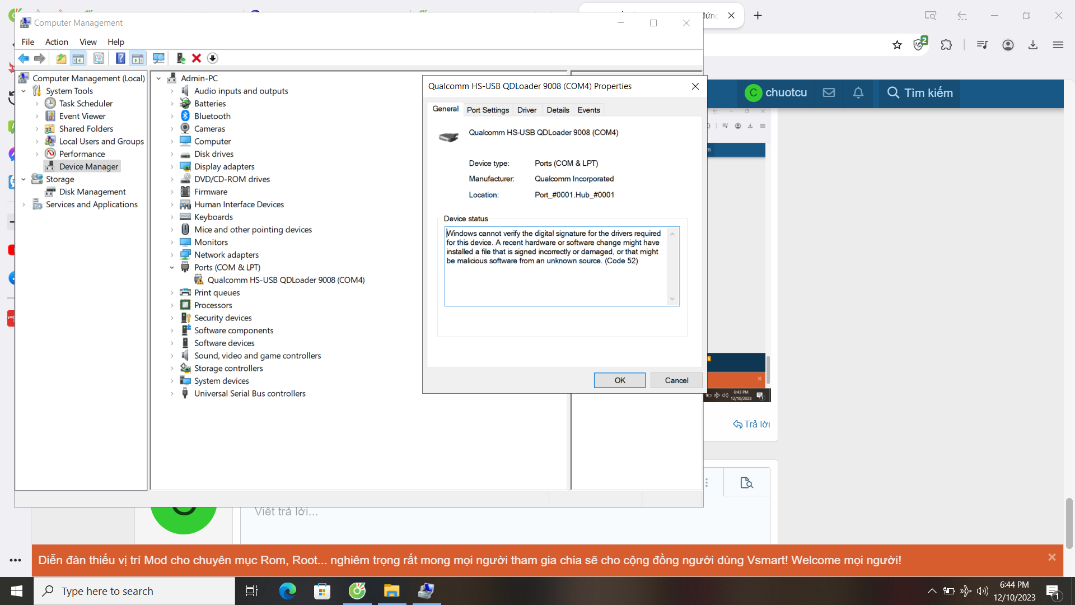Expand Universal Serial Bus controllers
This screenshot has height=605, width=1075.
[172, 394]
